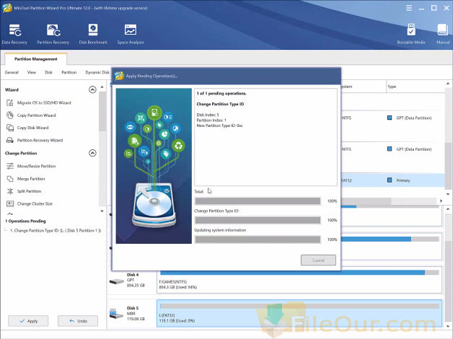
Task: Click the Apply button
Action: coord(28,321)
